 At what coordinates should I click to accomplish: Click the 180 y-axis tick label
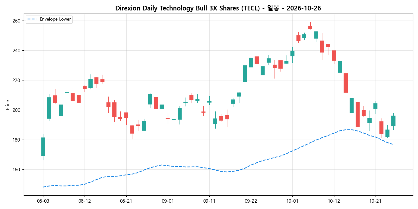pos(16,140)
